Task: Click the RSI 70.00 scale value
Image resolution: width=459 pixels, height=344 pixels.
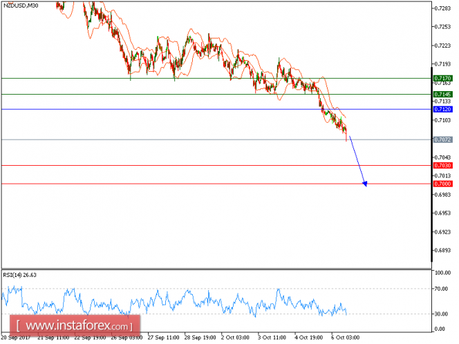Action: pos(442,289)
